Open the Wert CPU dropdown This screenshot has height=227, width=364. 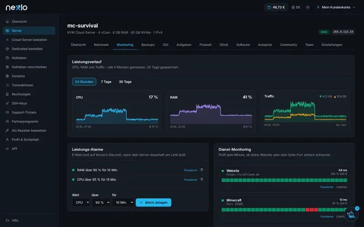pyautogui.click(x=81, y=202)
